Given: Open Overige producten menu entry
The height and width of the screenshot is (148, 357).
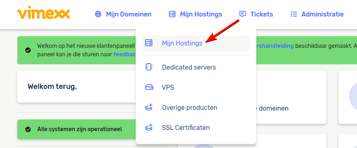Looking at the screenshot, I should (196, 107).
